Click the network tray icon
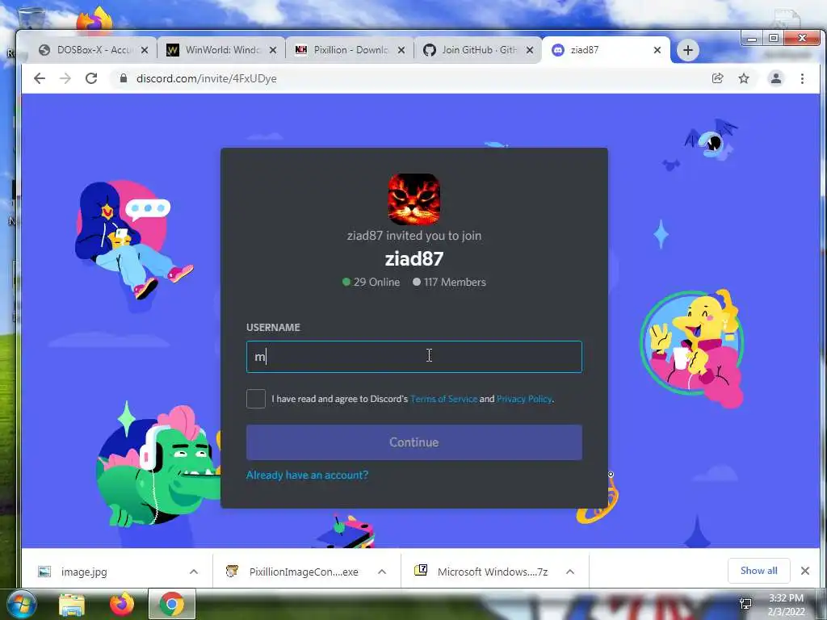The width and height of the screenshot is (827, 620). tap(745, 603)
